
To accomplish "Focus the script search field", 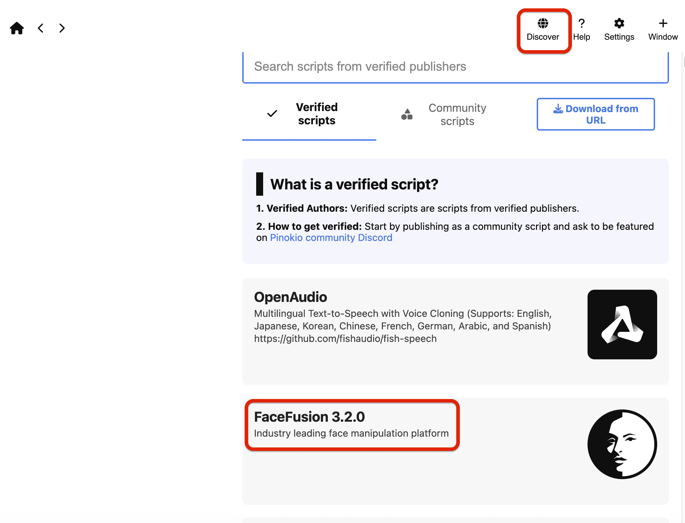I will click(x=455, y=67).
